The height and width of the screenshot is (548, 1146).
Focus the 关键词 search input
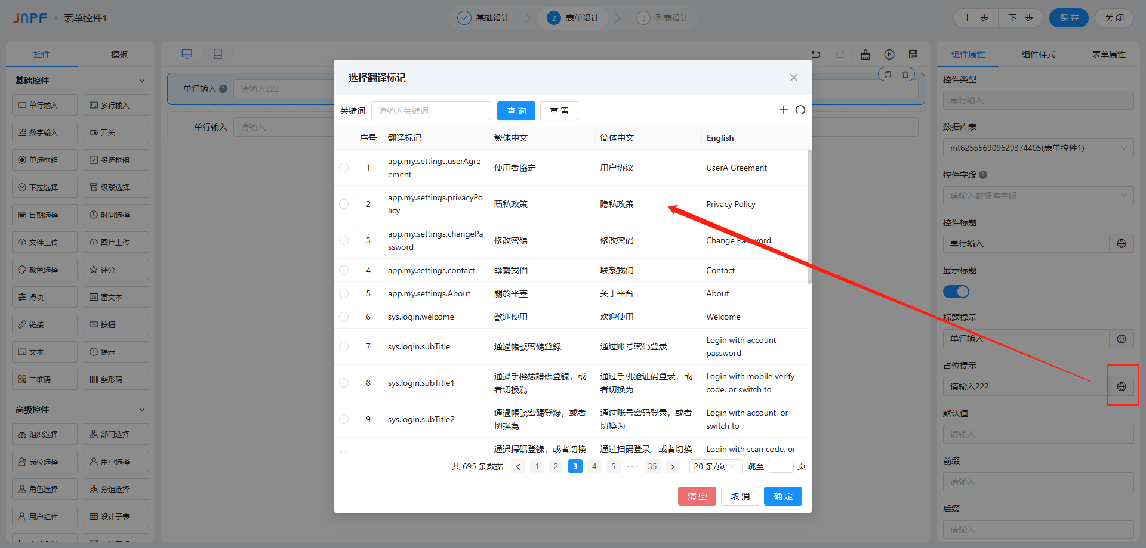pos(431,111)
